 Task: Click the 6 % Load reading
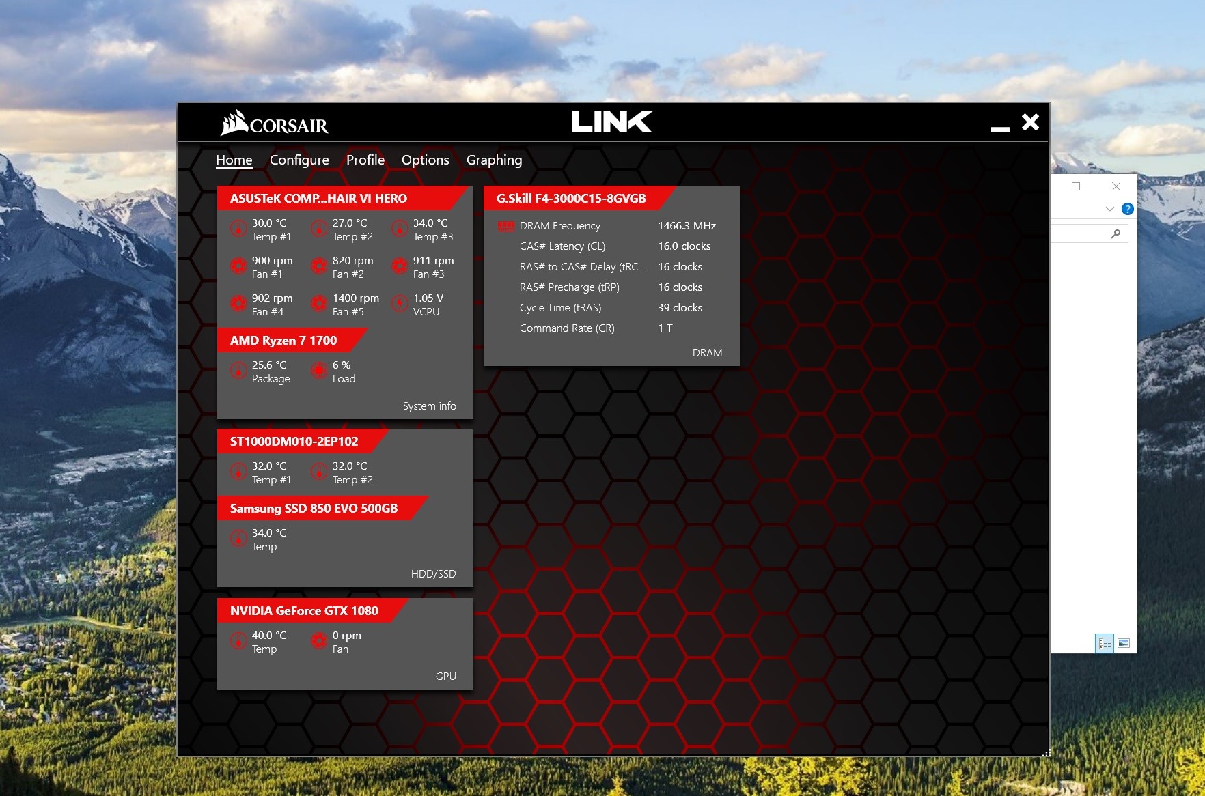coord(342,365)
